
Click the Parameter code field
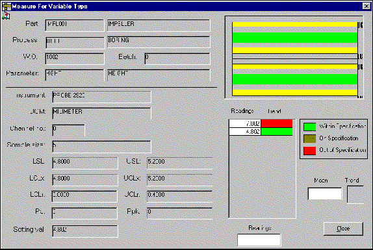pos(75,75)
